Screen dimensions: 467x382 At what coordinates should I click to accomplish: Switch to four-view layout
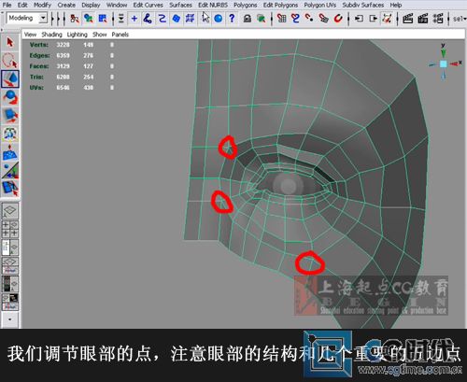click(x=10, y=229)
